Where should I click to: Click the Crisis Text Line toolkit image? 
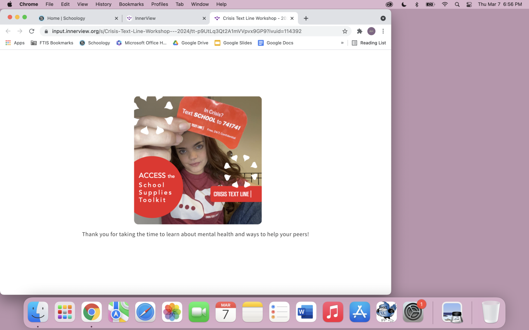click(x=198, y=160)
